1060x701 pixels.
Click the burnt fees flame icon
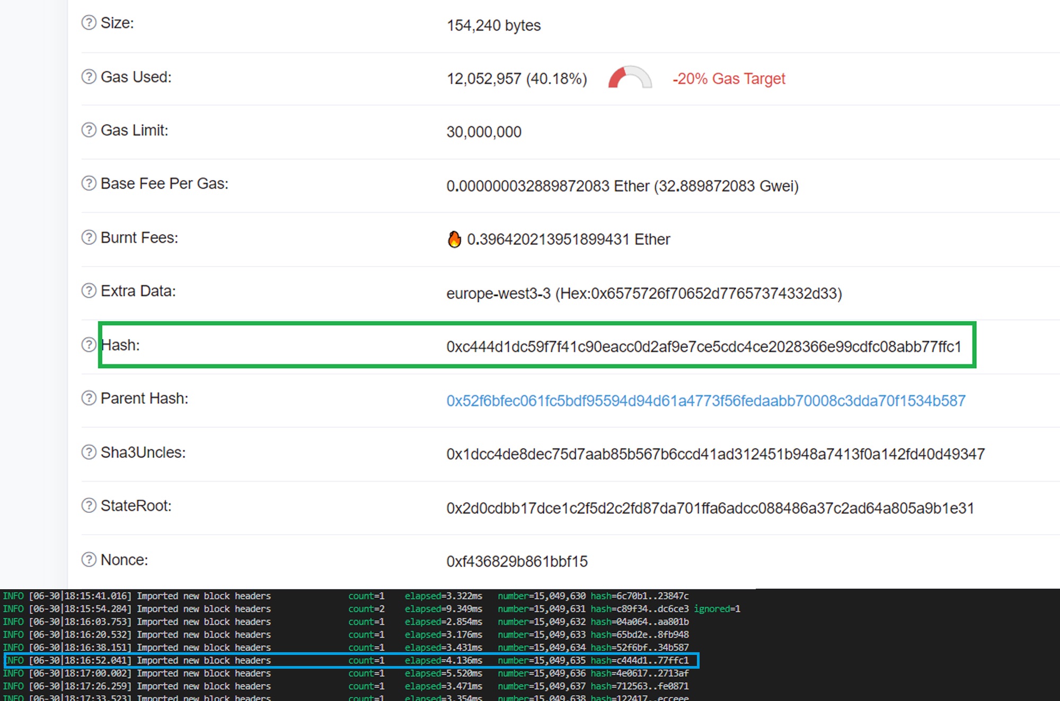coord(454,239)
